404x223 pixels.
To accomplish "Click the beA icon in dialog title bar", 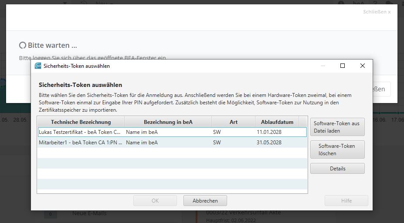I will tap(38, 66).
